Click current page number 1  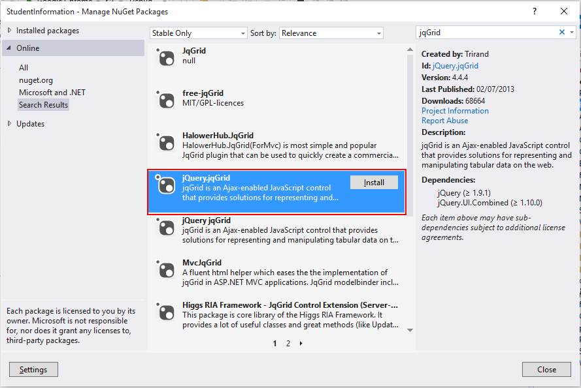[x=274, y=344]
